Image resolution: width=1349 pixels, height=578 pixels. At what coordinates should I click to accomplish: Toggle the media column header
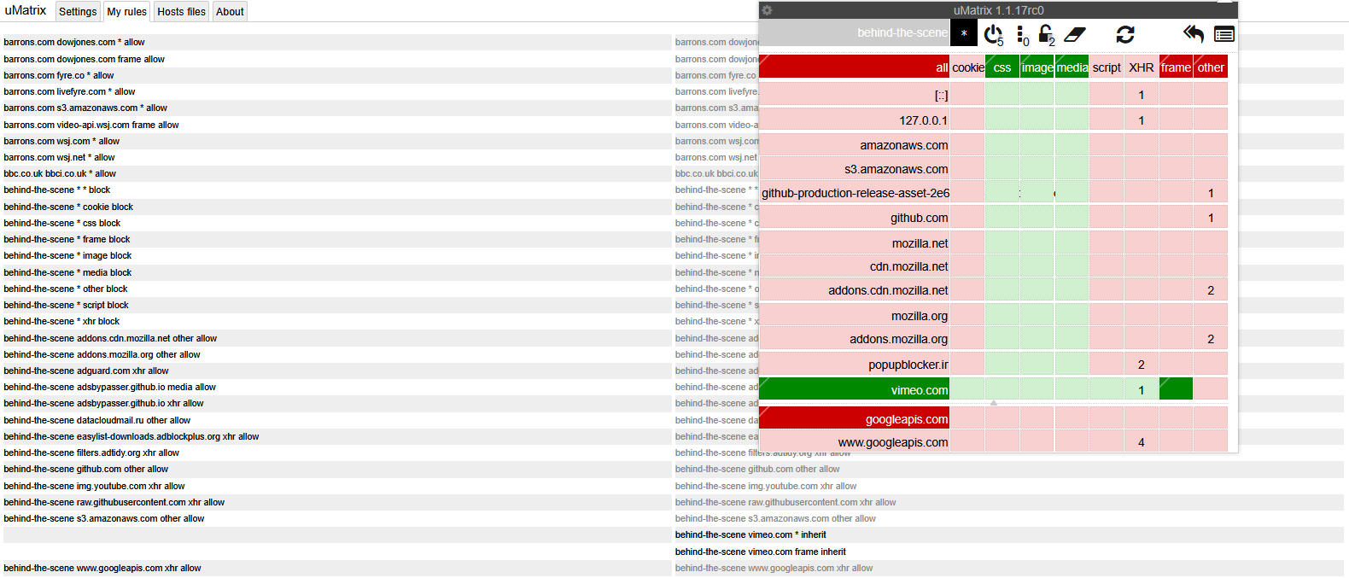point(1072,67)
